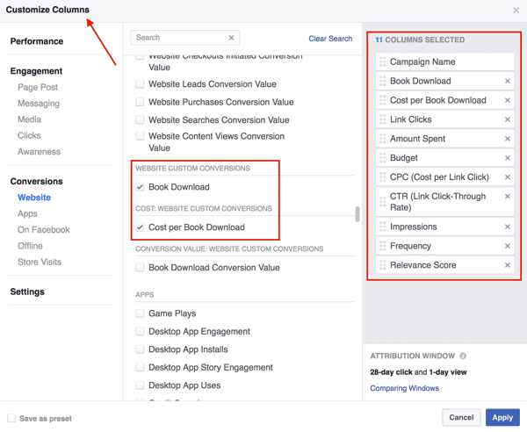The height and width of the screenshot is (432, 527).
Task: Remove Book Download from selected columns
Action: (508, 81)
